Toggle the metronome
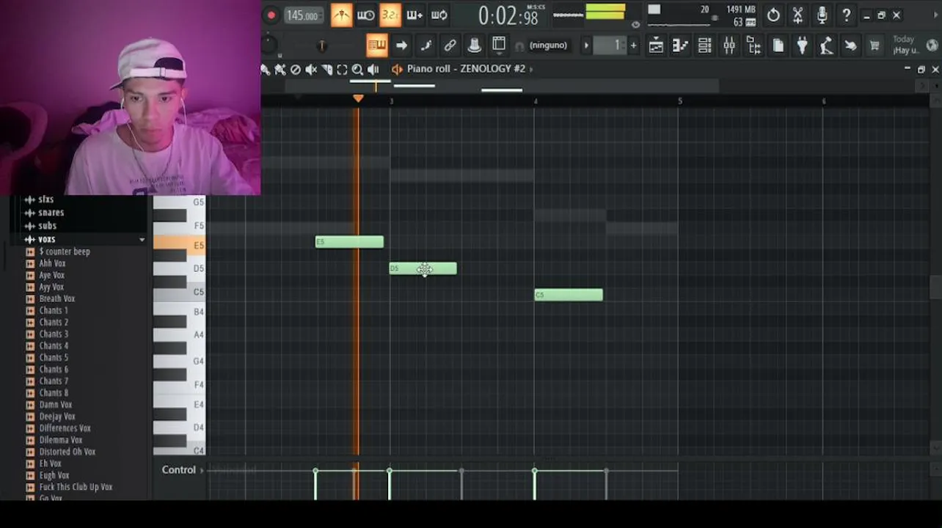 (x=341, y=15)
